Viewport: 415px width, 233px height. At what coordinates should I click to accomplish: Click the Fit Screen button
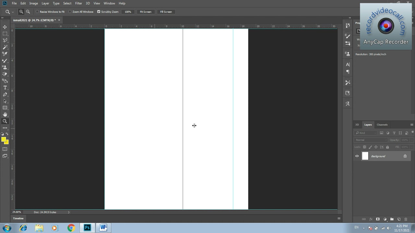tap(146, 12)
